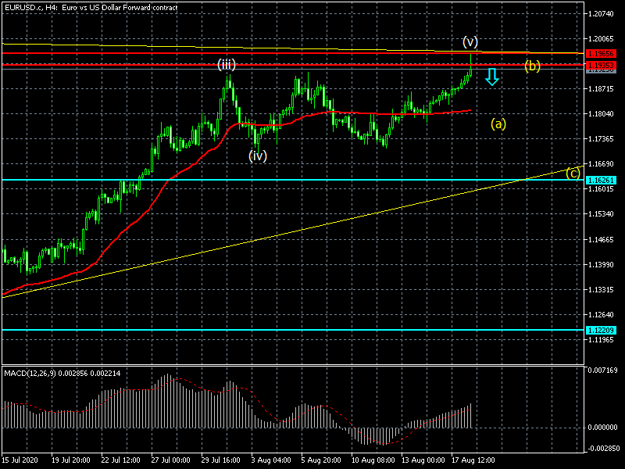Click the 15 Jul 2020 date label
625x469 pixels.
(20, 460)
